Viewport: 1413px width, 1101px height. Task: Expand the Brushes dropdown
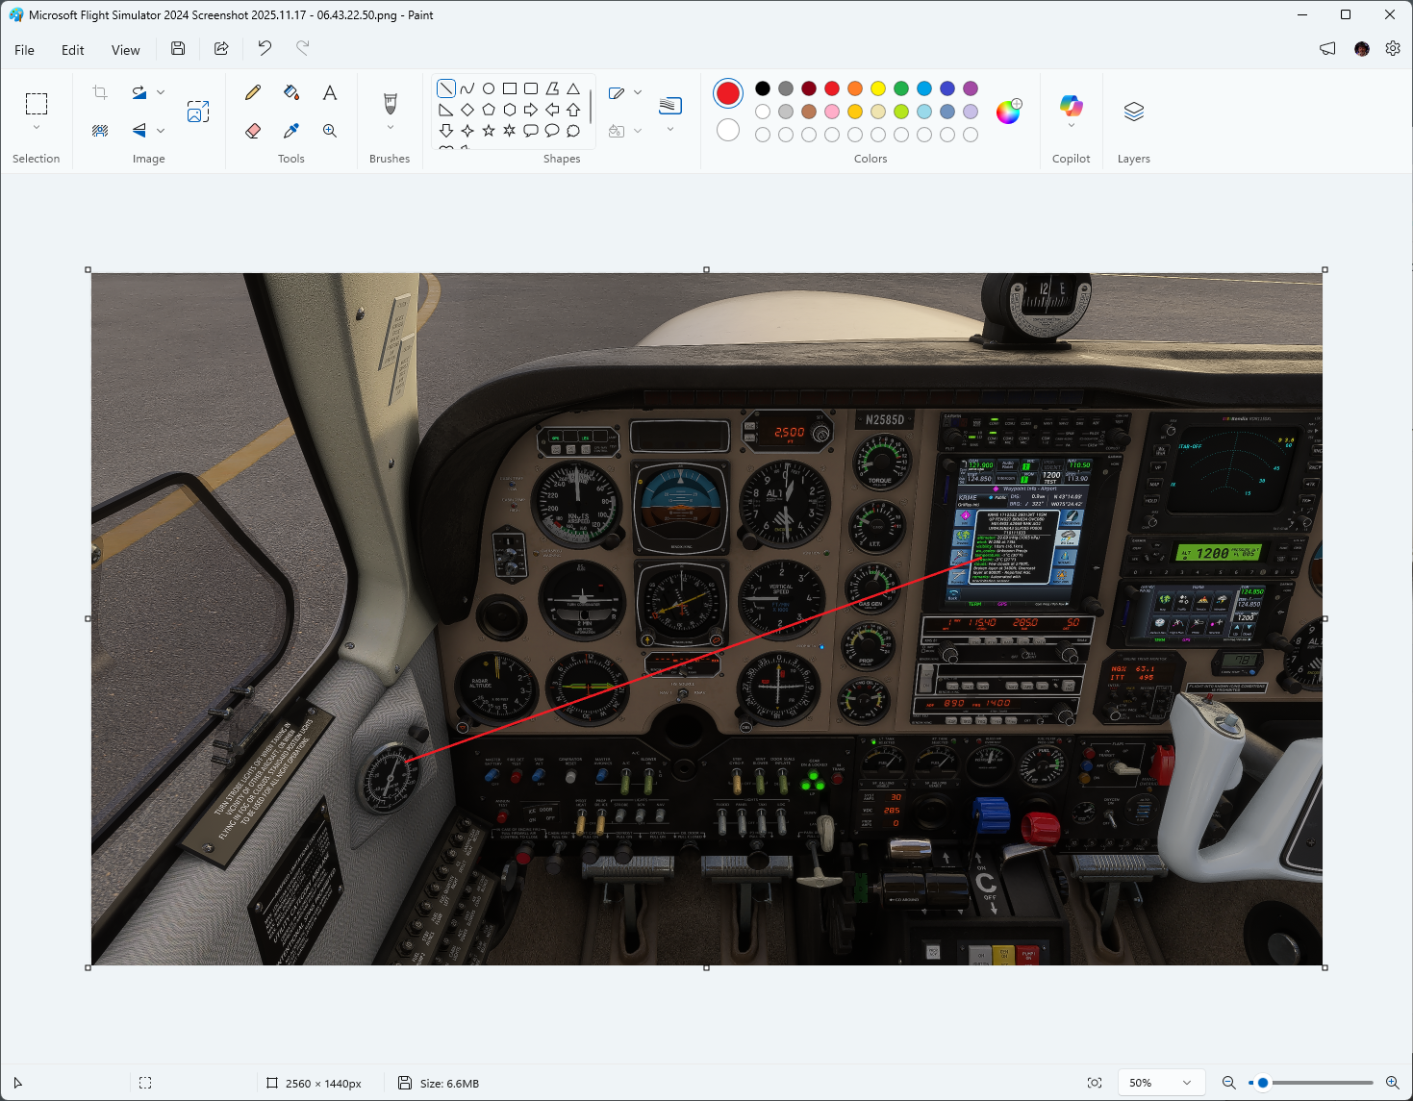[390, 127]
